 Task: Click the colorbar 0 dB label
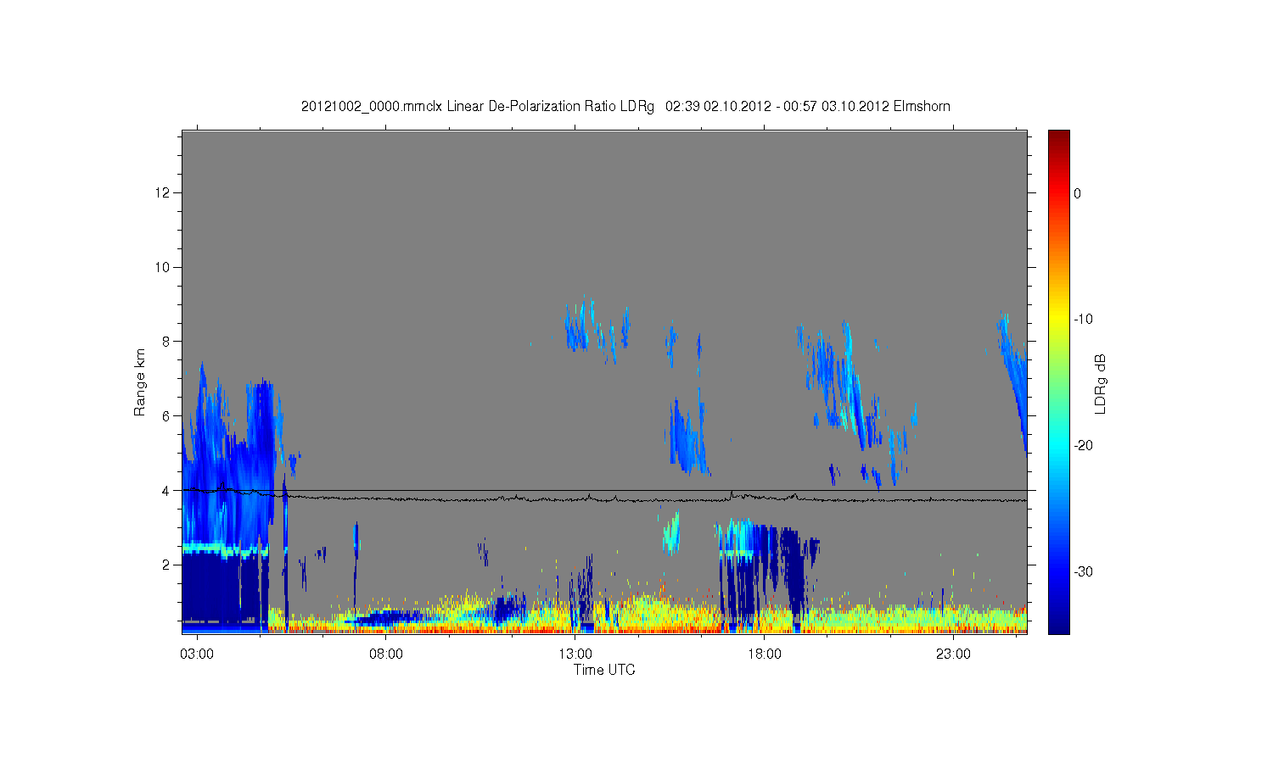[1078, 193]
